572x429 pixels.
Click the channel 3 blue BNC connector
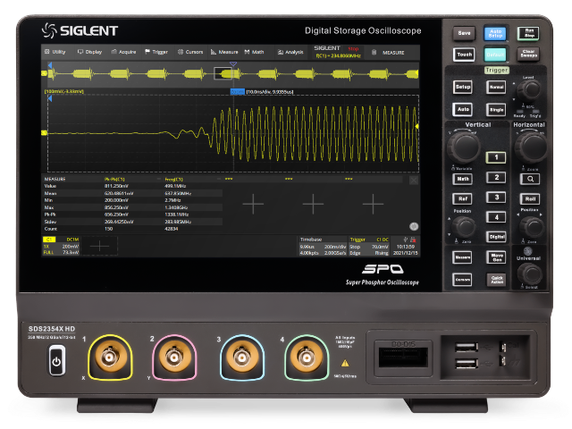pyautogui.click(x=241, y=357)
